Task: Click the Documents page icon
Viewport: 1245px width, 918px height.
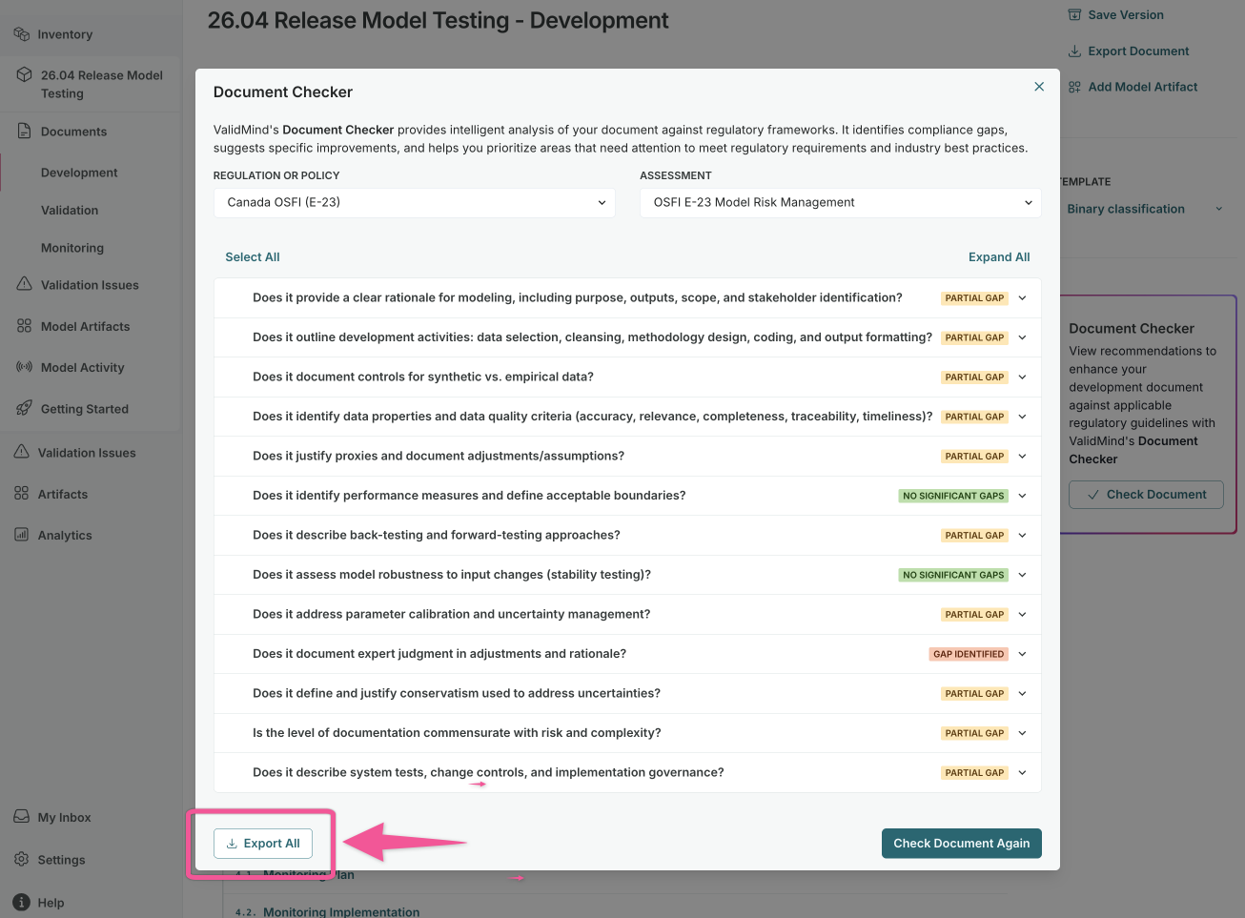Action: (25, 131)
